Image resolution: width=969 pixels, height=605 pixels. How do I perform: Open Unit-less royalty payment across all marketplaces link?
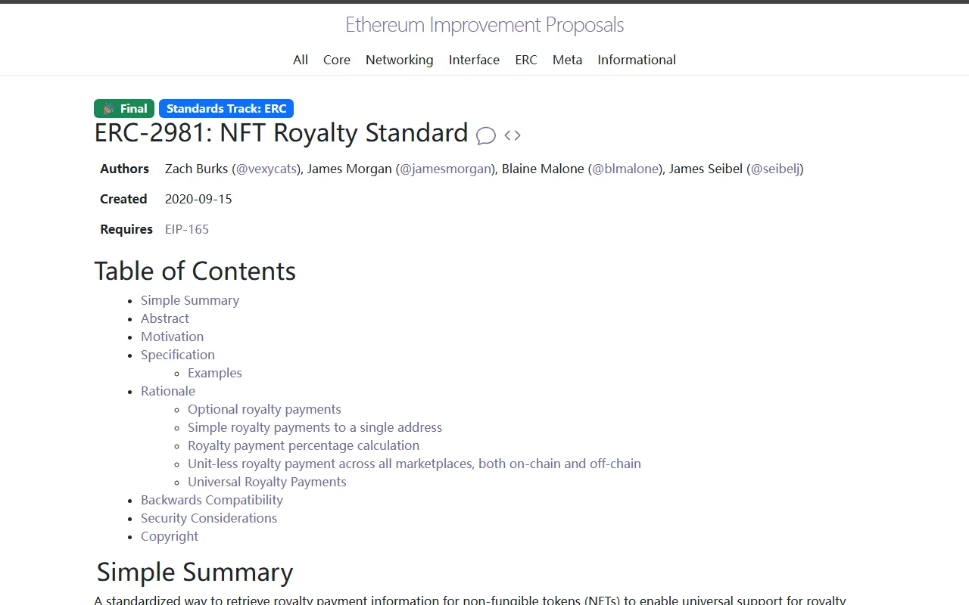(414, 464)
